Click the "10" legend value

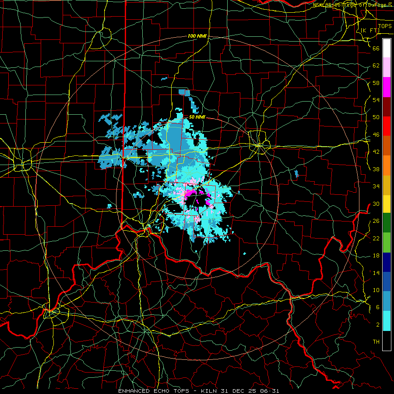(376, 290)
